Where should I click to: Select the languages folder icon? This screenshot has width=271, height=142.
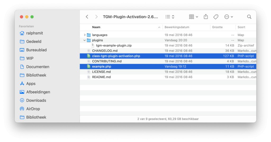point(89,35)
